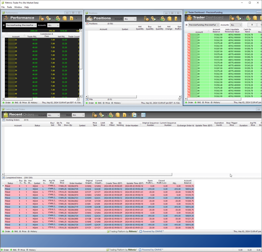Open the Trade menu
The height and width of the screenshot is (252, 262).
(9, 7)
